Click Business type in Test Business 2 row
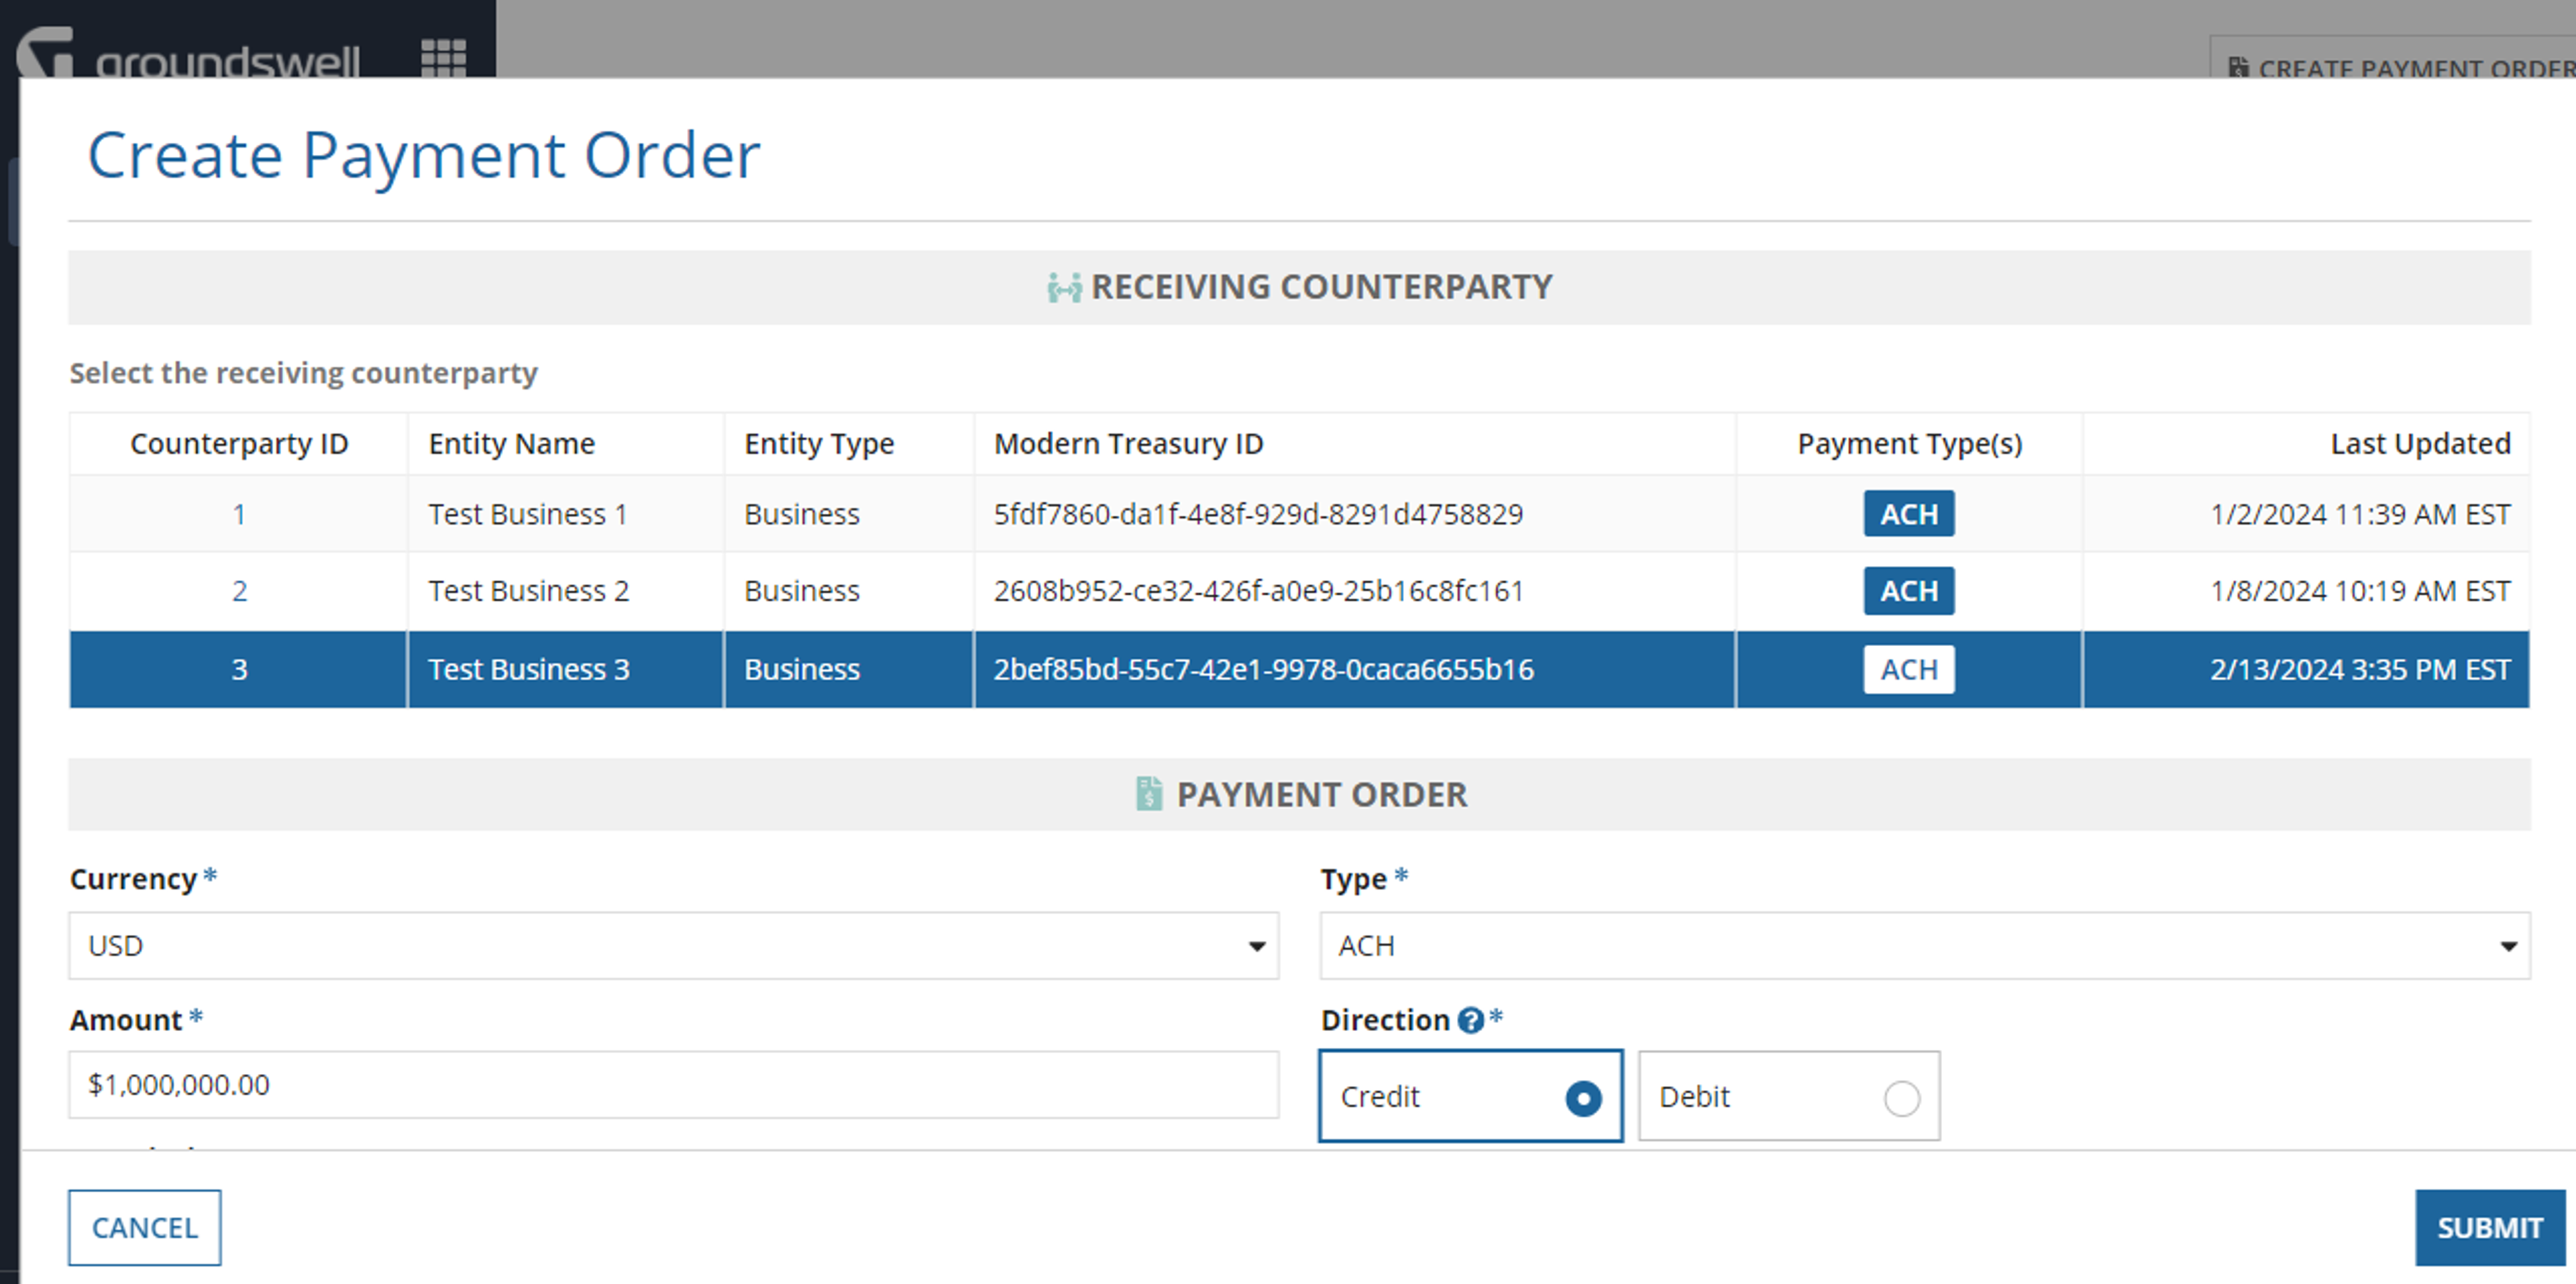2576x1284 pixels. [x=802, y=591]
